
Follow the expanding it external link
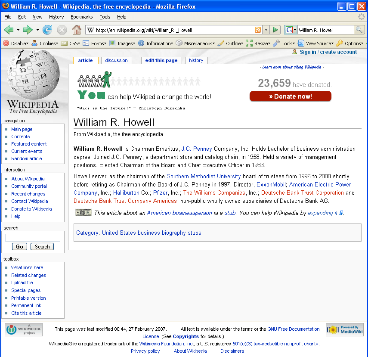click(325, 213)
